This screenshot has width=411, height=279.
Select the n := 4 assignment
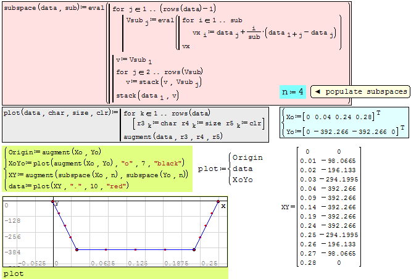click(x=293, y=92)
